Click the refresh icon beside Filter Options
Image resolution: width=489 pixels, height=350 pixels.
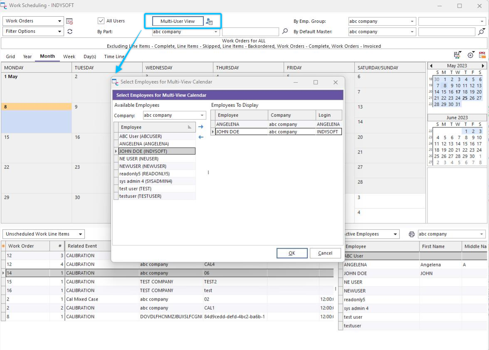point(70,32)
